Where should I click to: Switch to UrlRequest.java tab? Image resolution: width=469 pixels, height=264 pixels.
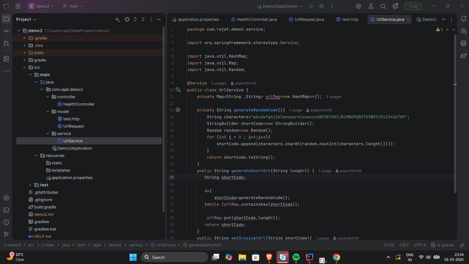click(x=306, y=19)
